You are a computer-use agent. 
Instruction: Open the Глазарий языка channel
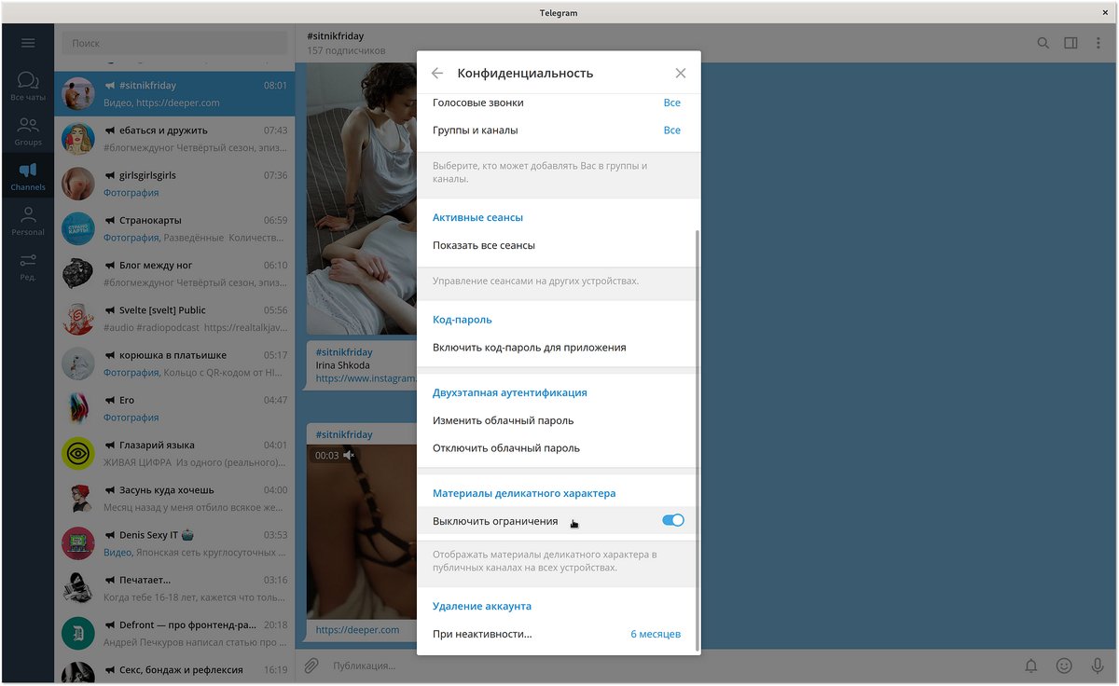pyautogui.click(x=174, y=453)
